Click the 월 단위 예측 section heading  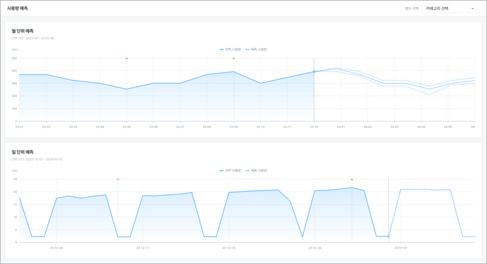(23, 31)
